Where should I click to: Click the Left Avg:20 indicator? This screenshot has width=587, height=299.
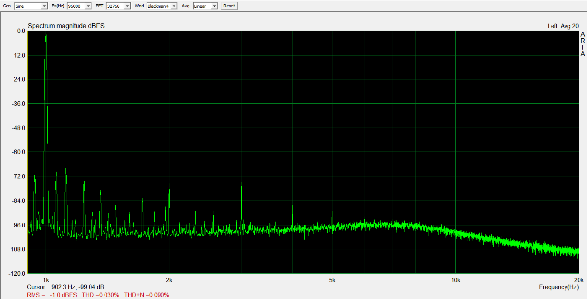click(563, 26)
